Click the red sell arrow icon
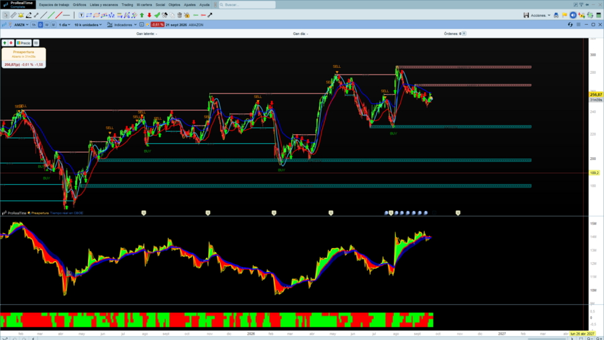Image resolution: width=604 pixels, height=340 pixels. click(x=149, y=15)
